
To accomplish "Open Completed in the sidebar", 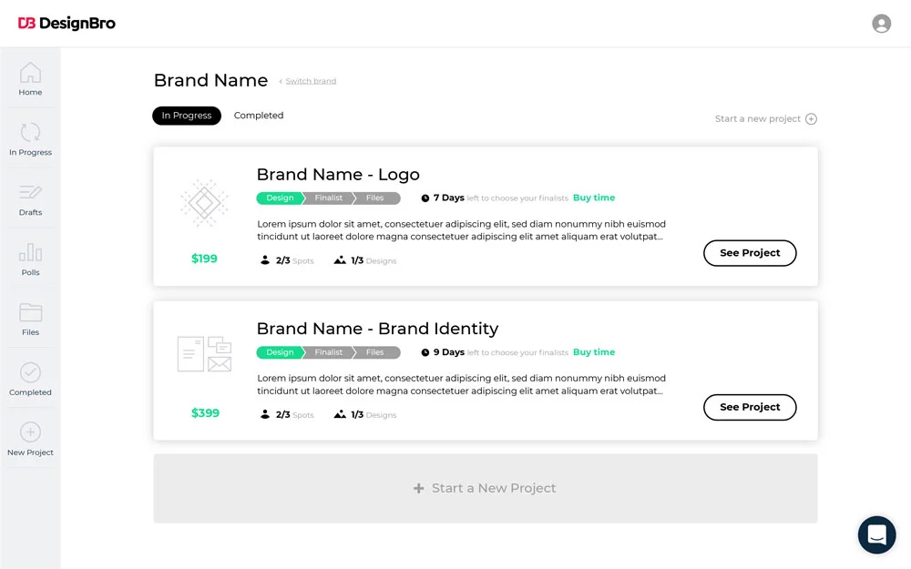I will 30,379.
